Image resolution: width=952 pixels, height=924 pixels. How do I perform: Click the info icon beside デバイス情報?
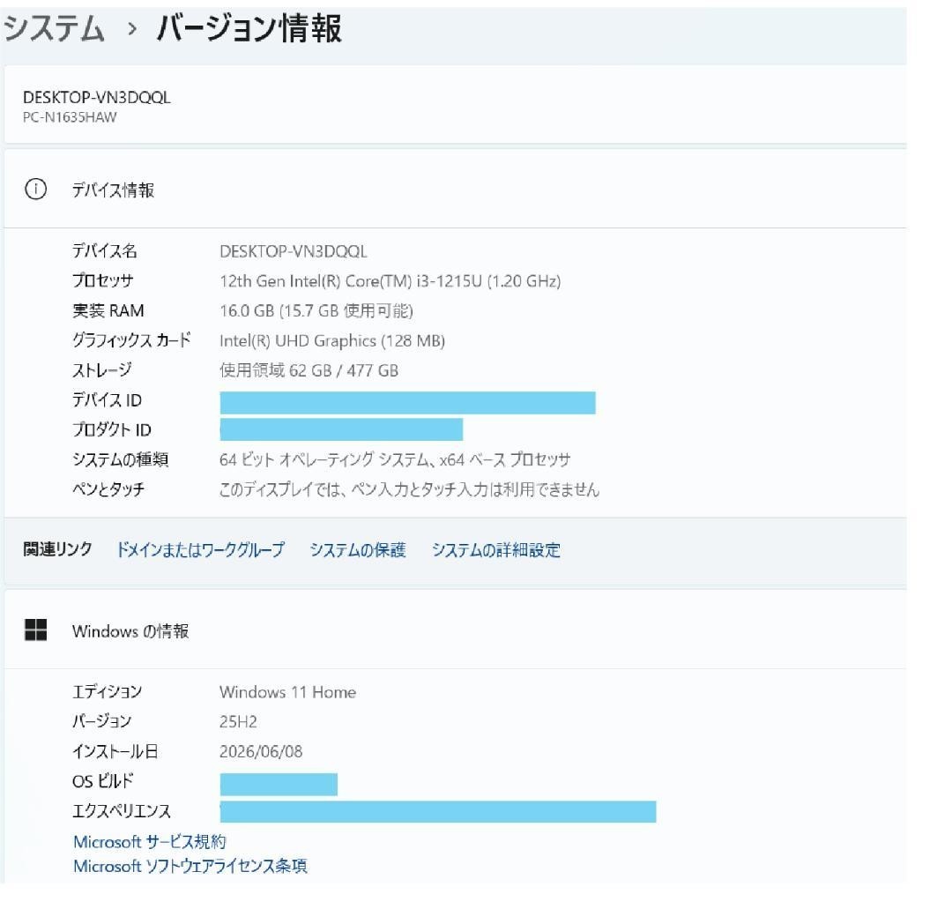[x=36, y=190]
